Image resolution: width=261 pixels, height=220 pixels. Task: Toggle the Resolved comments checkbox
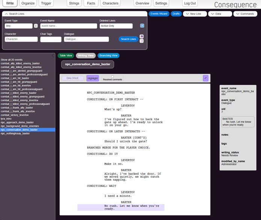click(113, 76)
